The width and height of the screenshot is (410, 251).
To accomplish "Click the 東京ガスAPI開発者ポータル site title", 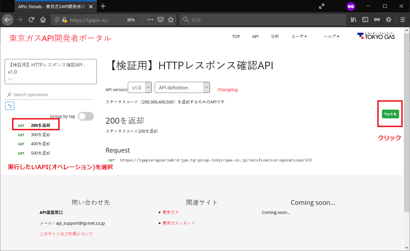I will click(60, 38).
